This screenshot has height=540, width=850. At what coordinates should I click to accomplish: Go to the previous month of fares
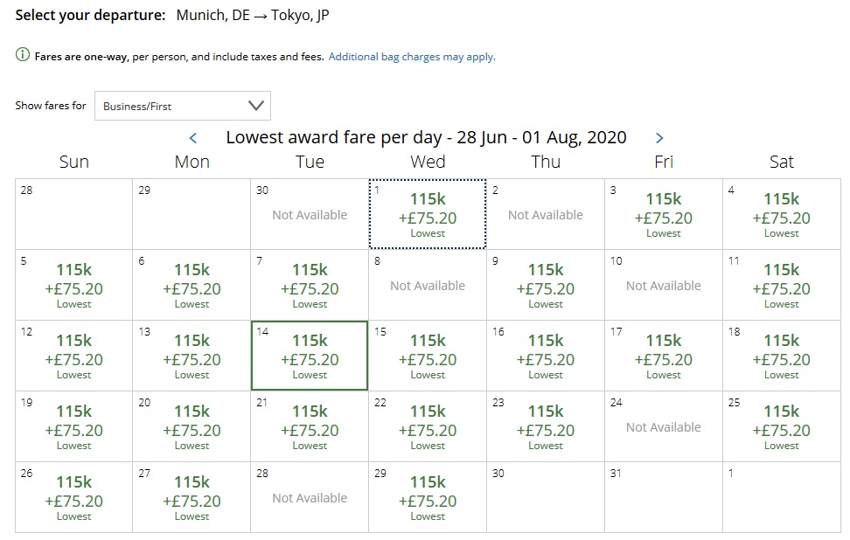(193, 138)
